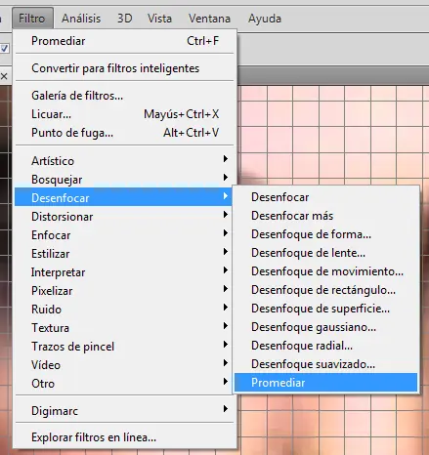Screen dimensions: 429x455
Task: Expand the Artístico submenu arrow
Action: coord(226,159)
